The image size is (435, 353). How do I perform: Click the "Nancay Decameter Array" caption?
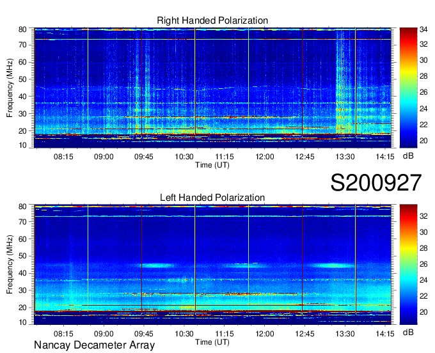(94, 345)
